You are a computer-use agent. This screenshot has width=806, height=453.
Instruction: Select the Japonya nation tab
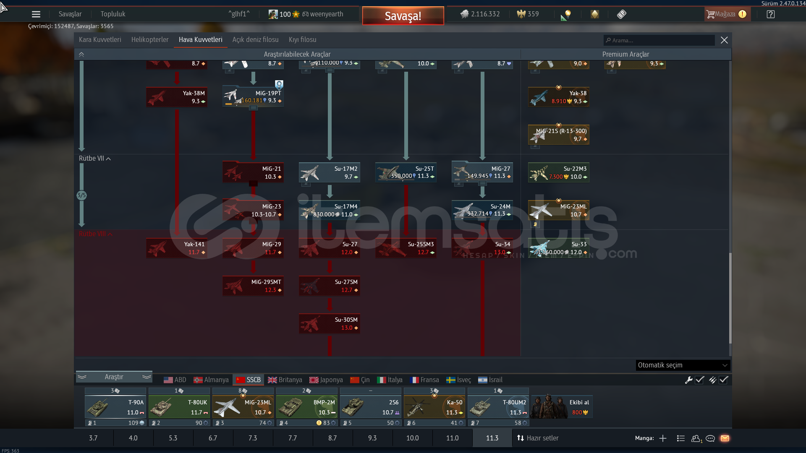(326, 380)
